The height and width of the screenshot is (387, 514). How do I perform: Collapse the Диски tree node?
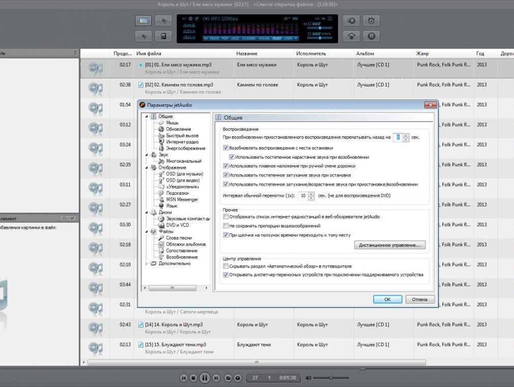coord(147,213)
